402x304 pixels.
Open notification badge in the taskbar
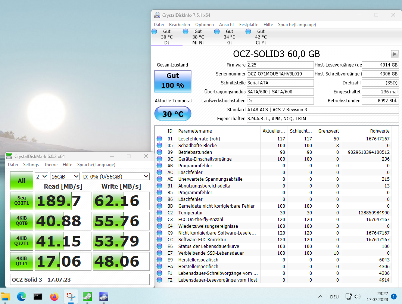click(x=394, y=297)
